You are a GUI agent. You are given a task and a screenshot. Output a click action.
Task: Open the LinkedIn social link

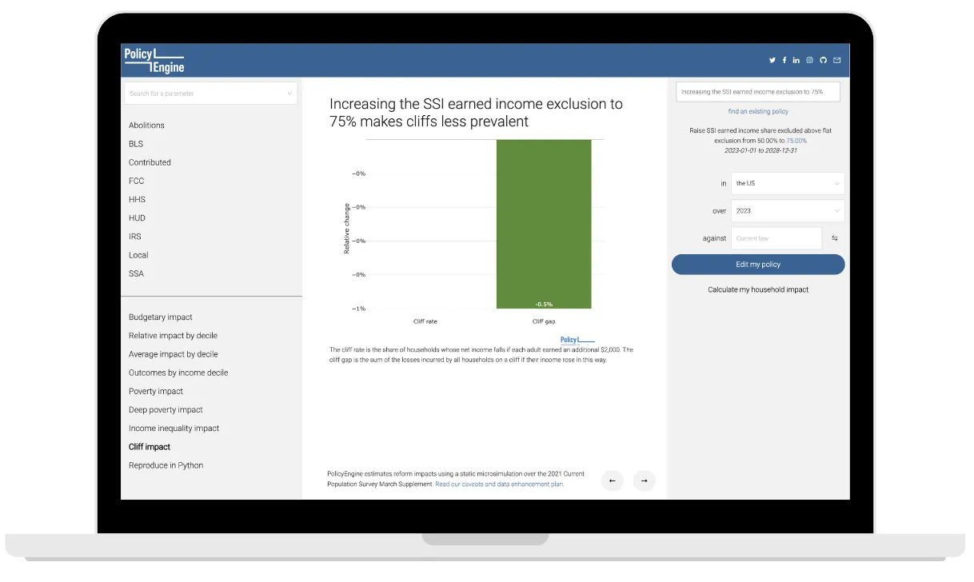tap(796, 60)
